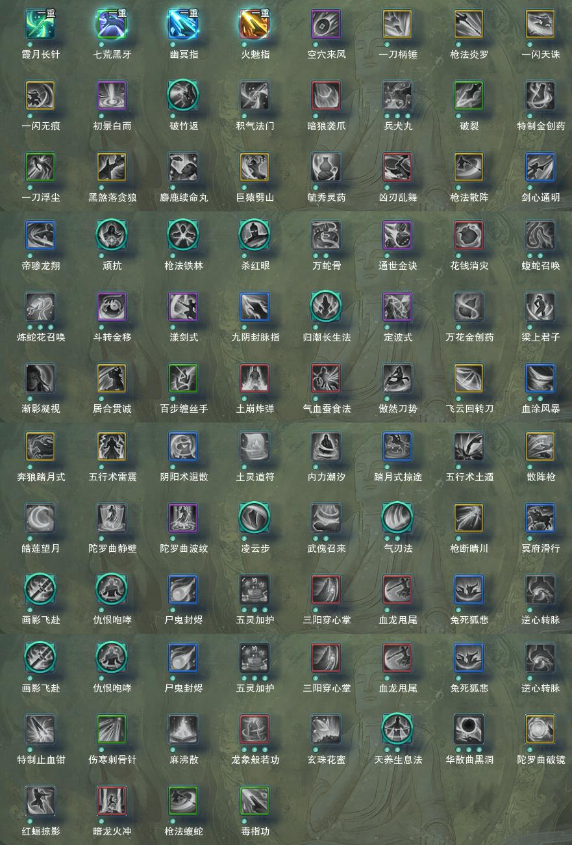This screenshot has height=845, width=572.
Task: Pick the 巨猿劈山 skill icon
Action: (x=255, y=167)
